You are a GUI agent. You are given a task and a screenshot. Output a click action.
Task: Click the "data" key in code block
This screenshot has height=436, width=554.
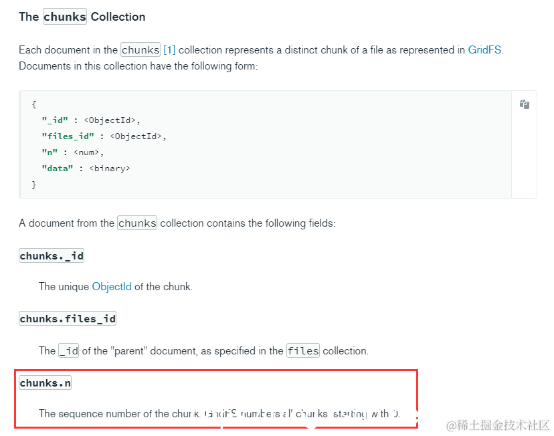(x=58, y=169)
